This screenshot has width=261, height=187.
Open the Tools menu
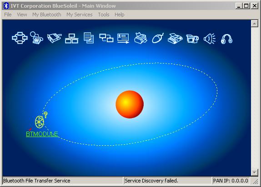(x=104, y=15)
